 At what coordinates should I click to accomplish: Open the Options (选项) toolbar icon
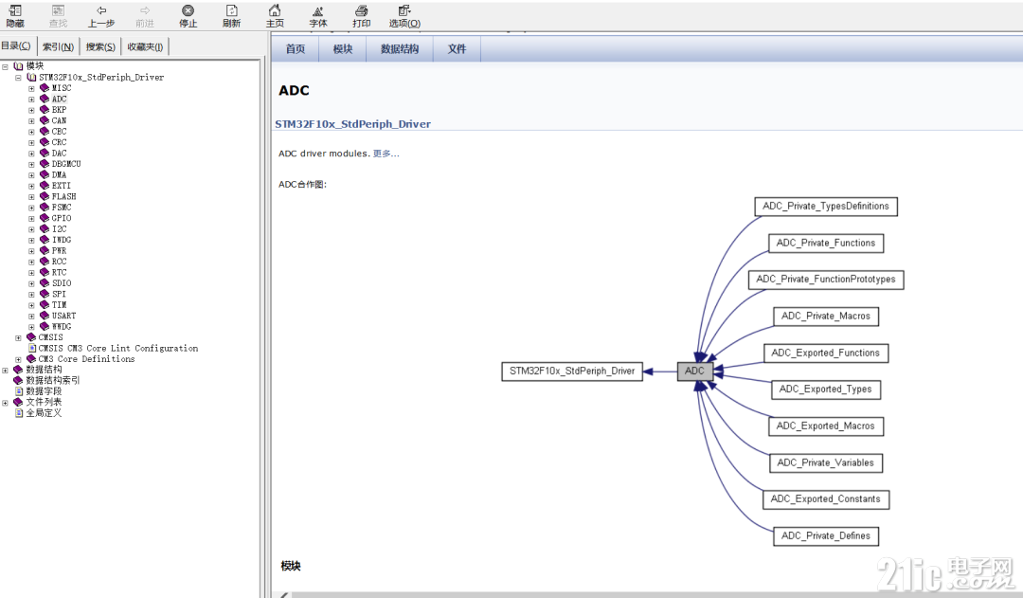pyautogui.click(x=404, y=11)
